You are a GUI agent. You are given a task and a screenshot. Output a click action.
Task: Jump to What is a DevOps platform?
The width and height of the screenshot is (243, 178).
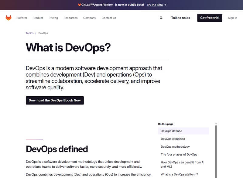click(179, 174)
